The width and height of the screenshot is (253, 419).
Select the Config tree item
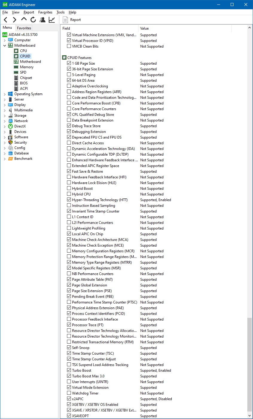pyautogui.click(x=20, y=148)
